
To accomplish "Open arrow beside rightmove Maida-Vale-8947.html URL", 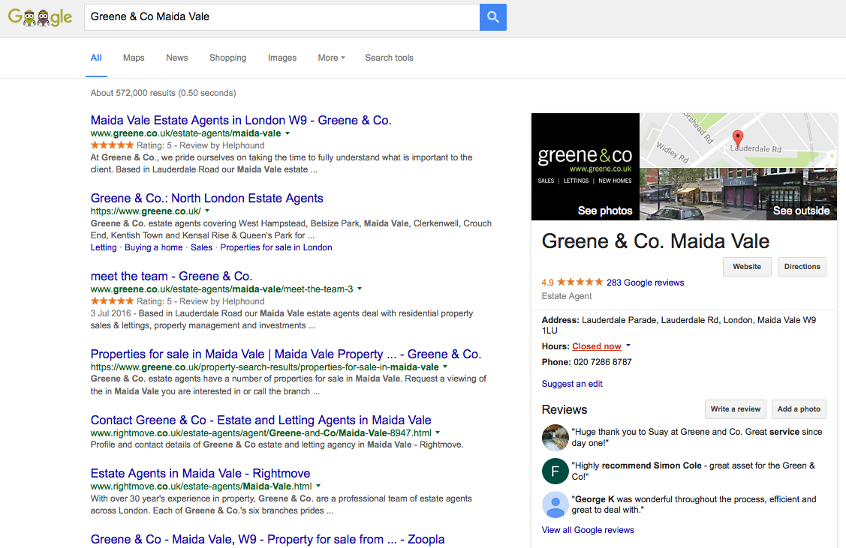I will pyautogui.click(x=438, y=433).
